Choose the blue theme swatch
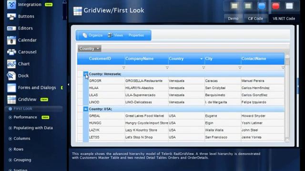Screen dimensions: 305x171 pyautogui.click(x=262, y=6)
